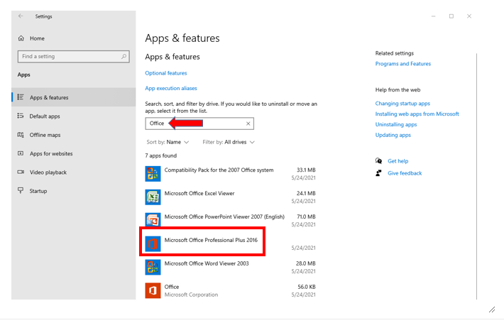Viewport: 504px width, 323px height.
Task: Open Programs and Features link
Action: (x=403, y=64)
